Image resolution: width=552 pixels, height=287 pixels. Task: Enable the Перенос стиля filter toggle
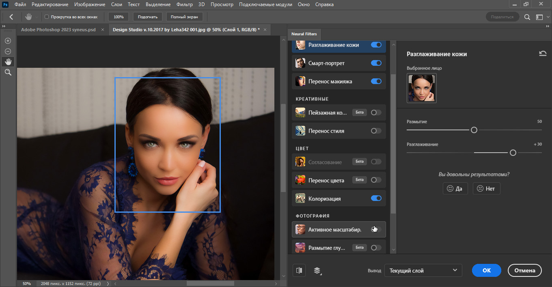376,131
